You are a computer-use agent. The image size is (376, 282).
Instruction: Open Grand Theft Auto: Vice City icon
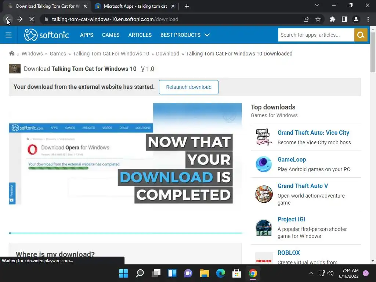pyautogui.click(x=264, y=137)
